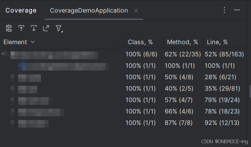Select the 87% (7/8) method cell

click(x=179, y=123)
